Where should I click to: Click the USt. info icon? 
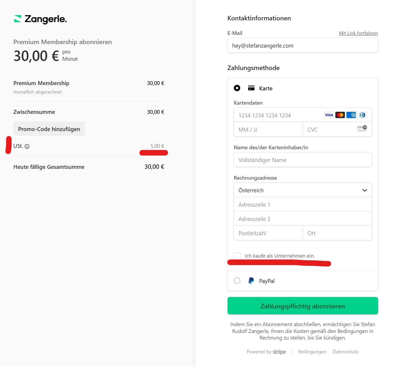27,146
